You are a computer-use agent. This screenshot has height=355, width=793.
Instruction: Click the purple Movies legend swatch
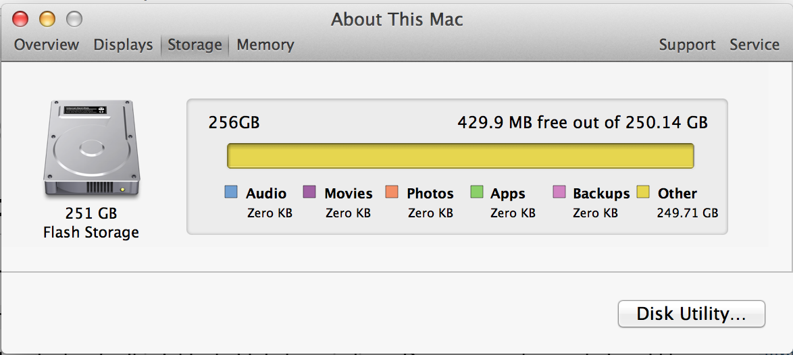(x=309, y=192)
